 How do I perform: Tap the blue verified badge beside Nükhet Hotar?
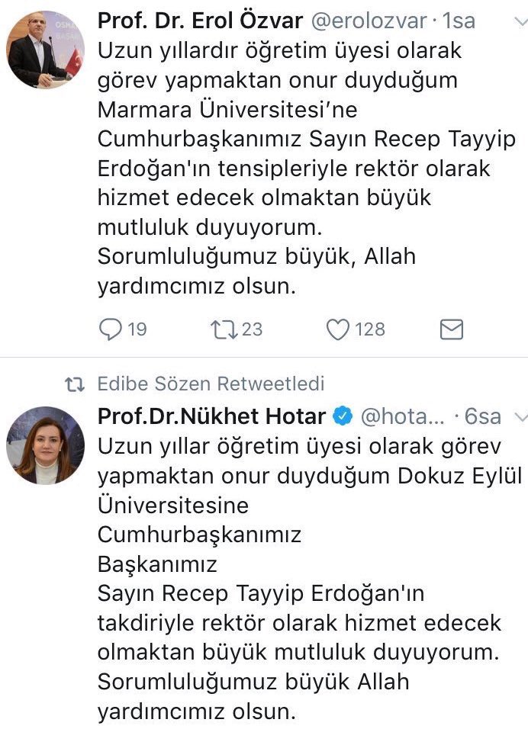tap(343, 416)
